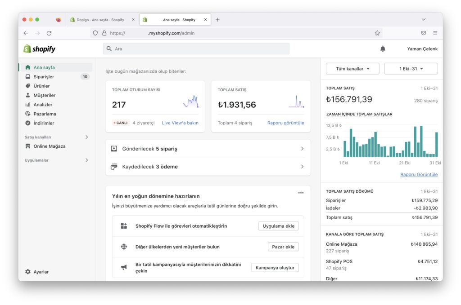
Task: Open the browser tab list dropdown
Action: (x=423, y=19)
